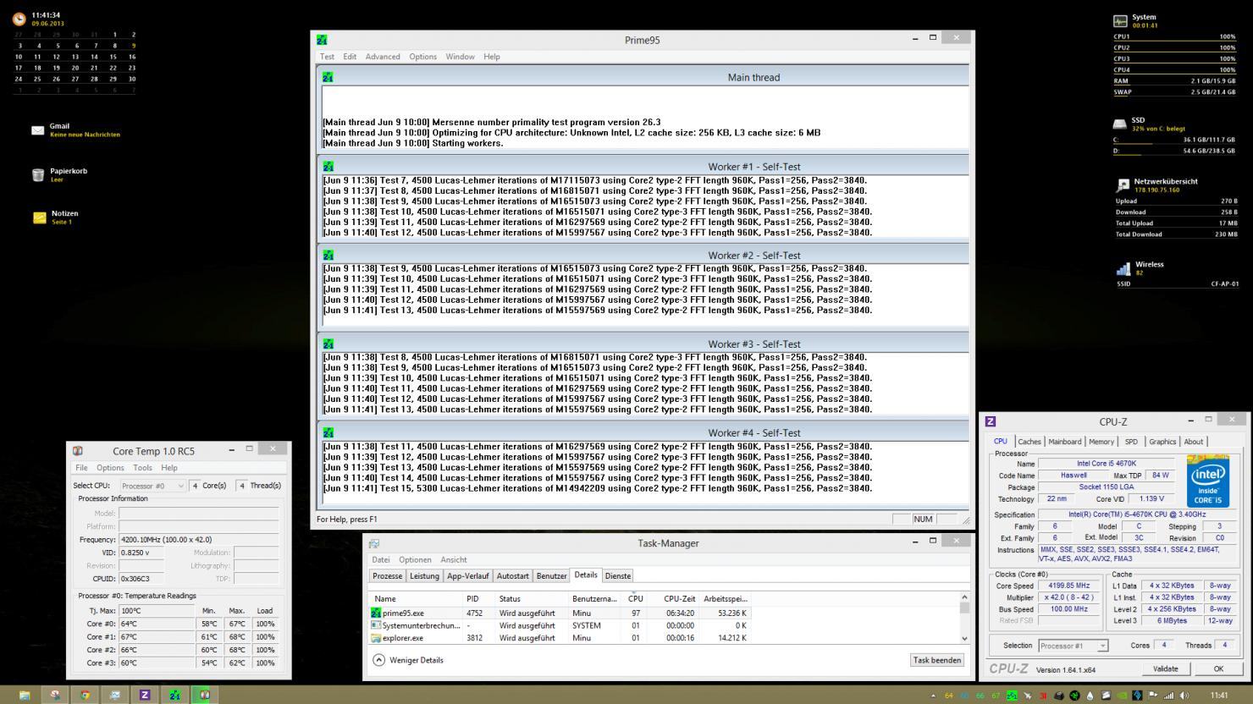This screenshot has width=1253, height=704.
Task: Click the CPU-Z title bar icon
Action: [991, 421]
